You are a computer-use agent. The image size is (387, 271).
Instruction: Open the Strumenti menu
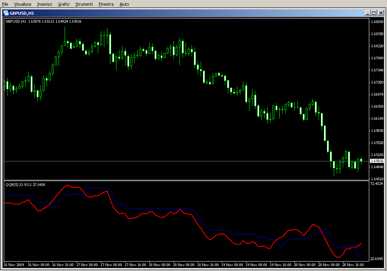click(84, 4)
